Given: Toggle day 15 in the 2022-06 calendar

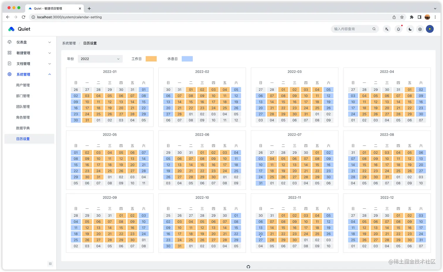Looking at the screenshot, I should click(x=202, y=165).
